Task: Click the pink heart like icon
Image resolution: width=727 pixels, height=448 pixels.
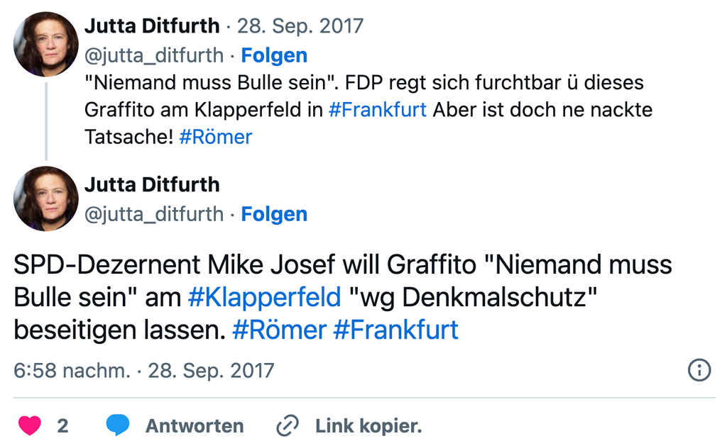Action: click(x=29, y=425)
